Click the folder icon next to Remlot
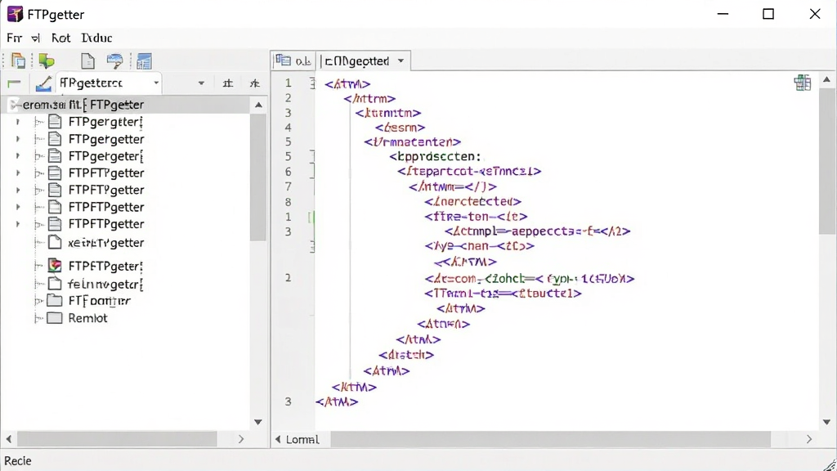 pyautogui.click(x=55, y=318)
